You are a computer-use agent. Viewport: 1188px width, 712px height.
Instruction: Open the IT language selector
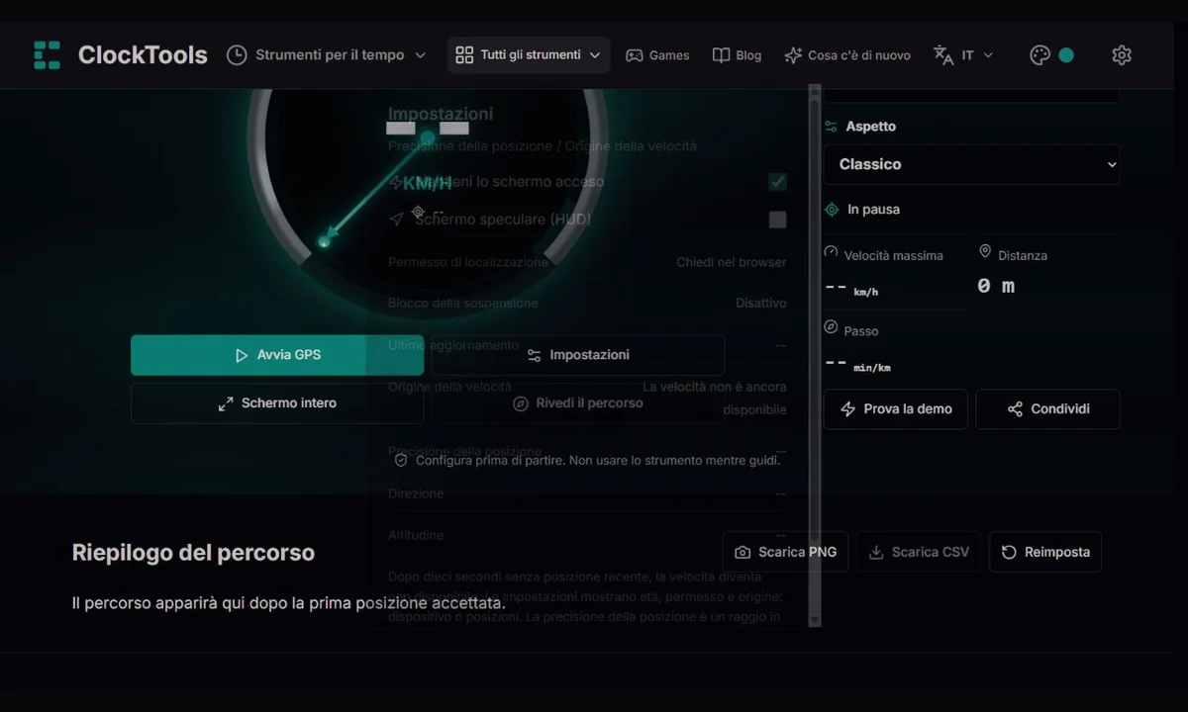click(963, 55)
